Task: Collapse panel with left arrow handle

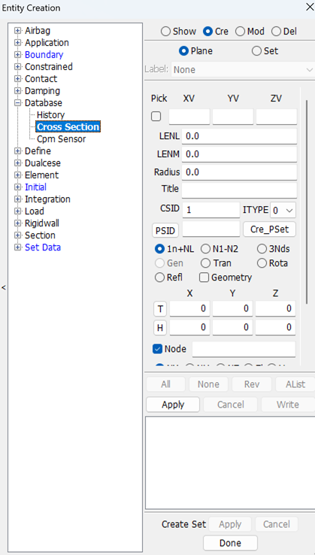Action: pos(4,287)
